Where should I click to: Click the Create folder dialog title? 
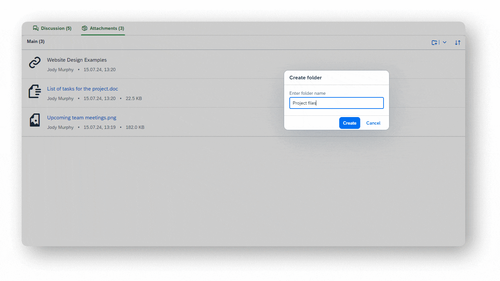pos(305,78)
